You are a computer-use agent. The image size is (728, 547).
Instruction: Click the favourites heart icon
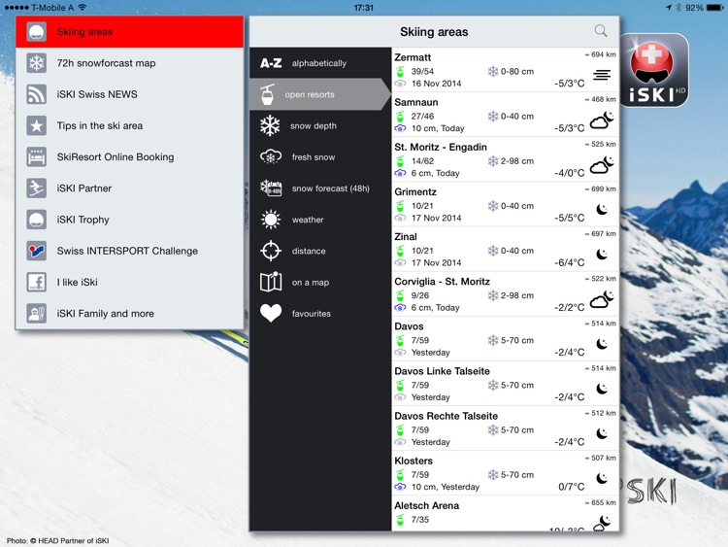[x=271, y=313]
